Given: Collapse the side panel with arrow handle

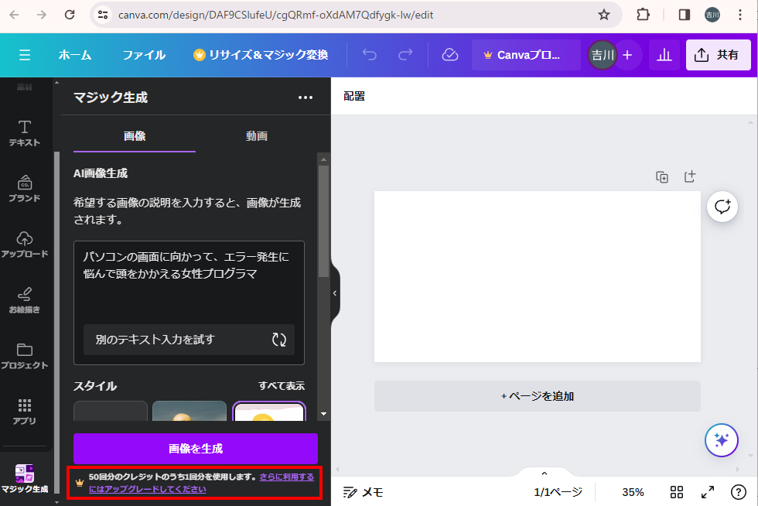Looking at the screenshot, I should (335, 293).
